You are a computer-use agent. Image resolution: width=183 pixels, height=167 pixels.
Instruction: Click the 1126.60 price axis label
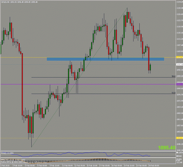pos(180,14)
